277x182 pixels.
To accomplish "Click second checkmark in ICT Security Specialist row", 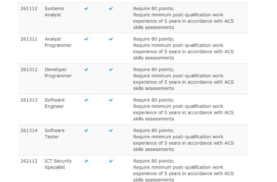I will [111, 161].
